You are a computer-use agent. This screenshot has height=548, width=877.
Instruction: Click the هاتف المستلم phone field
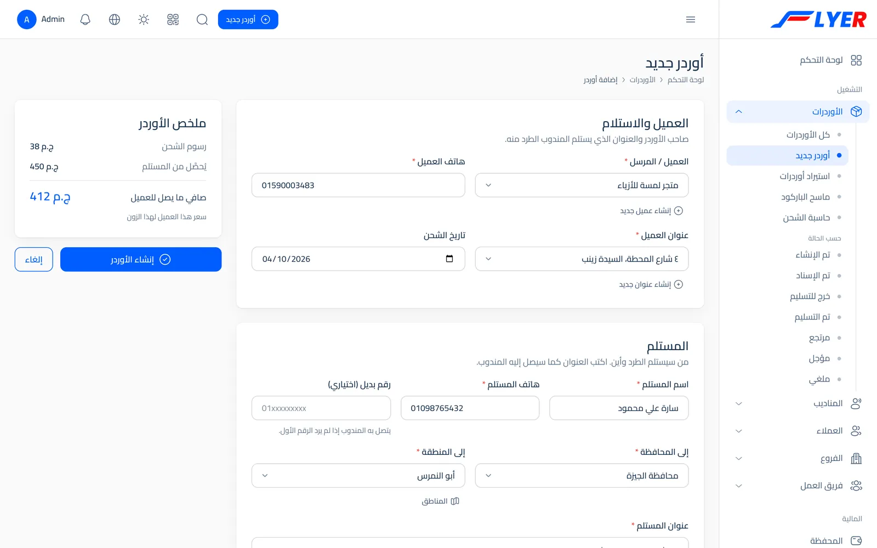pos(470,408)
